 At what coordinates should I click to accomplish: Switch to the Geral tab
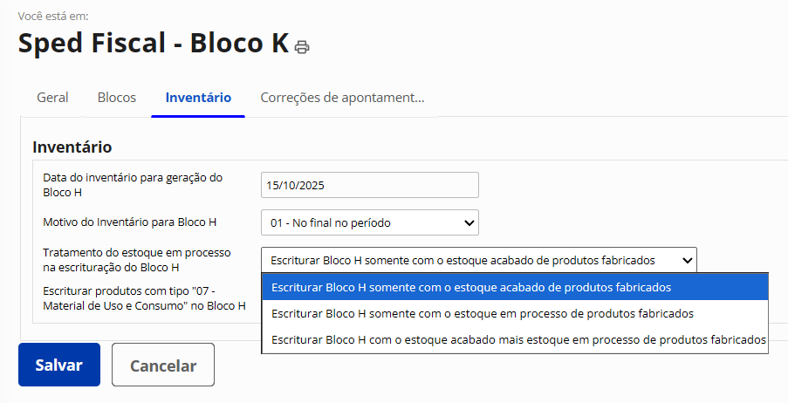52,98
